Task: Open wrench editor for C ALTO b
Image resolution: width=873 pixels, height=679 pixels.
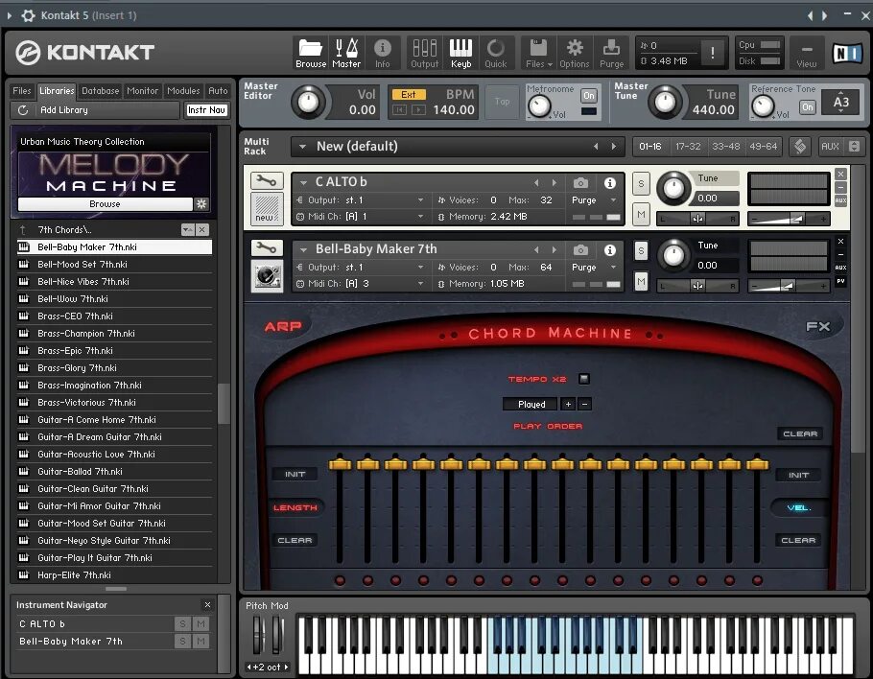Action: pos(267,181)
